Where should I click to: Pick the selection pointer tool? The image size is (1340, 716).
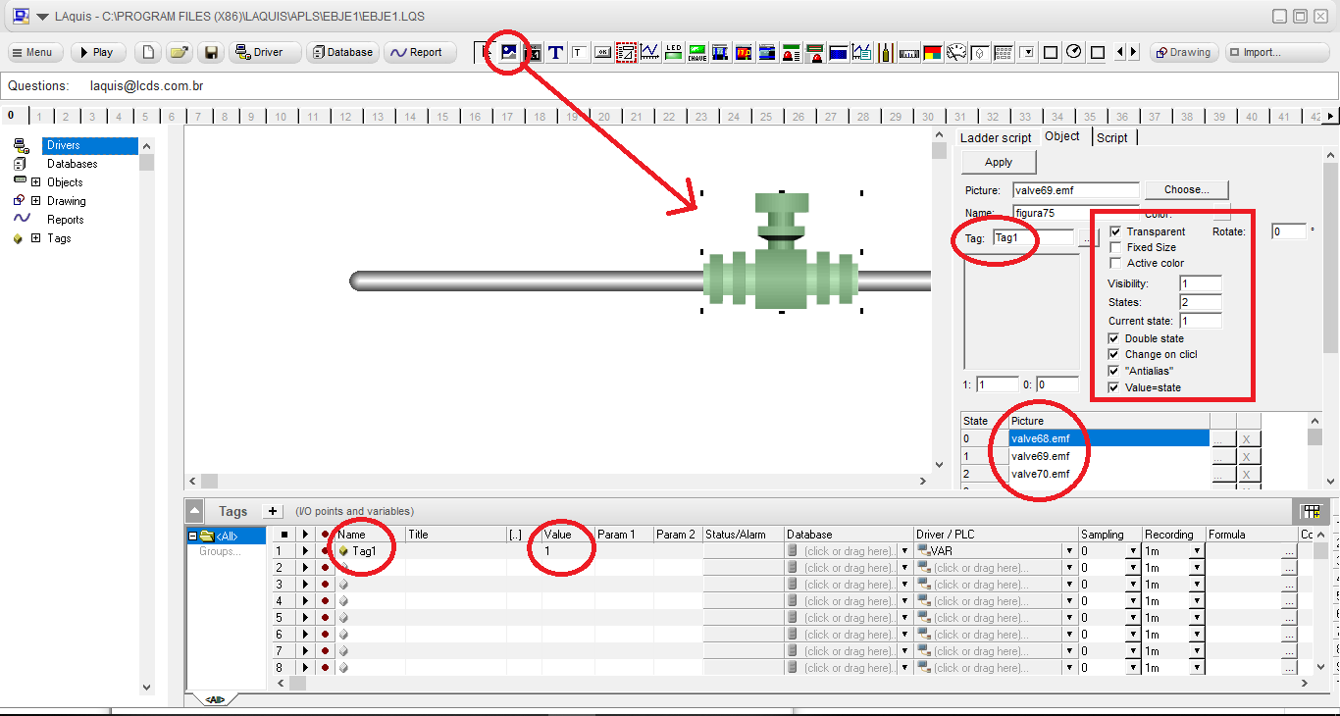point(486,52)
